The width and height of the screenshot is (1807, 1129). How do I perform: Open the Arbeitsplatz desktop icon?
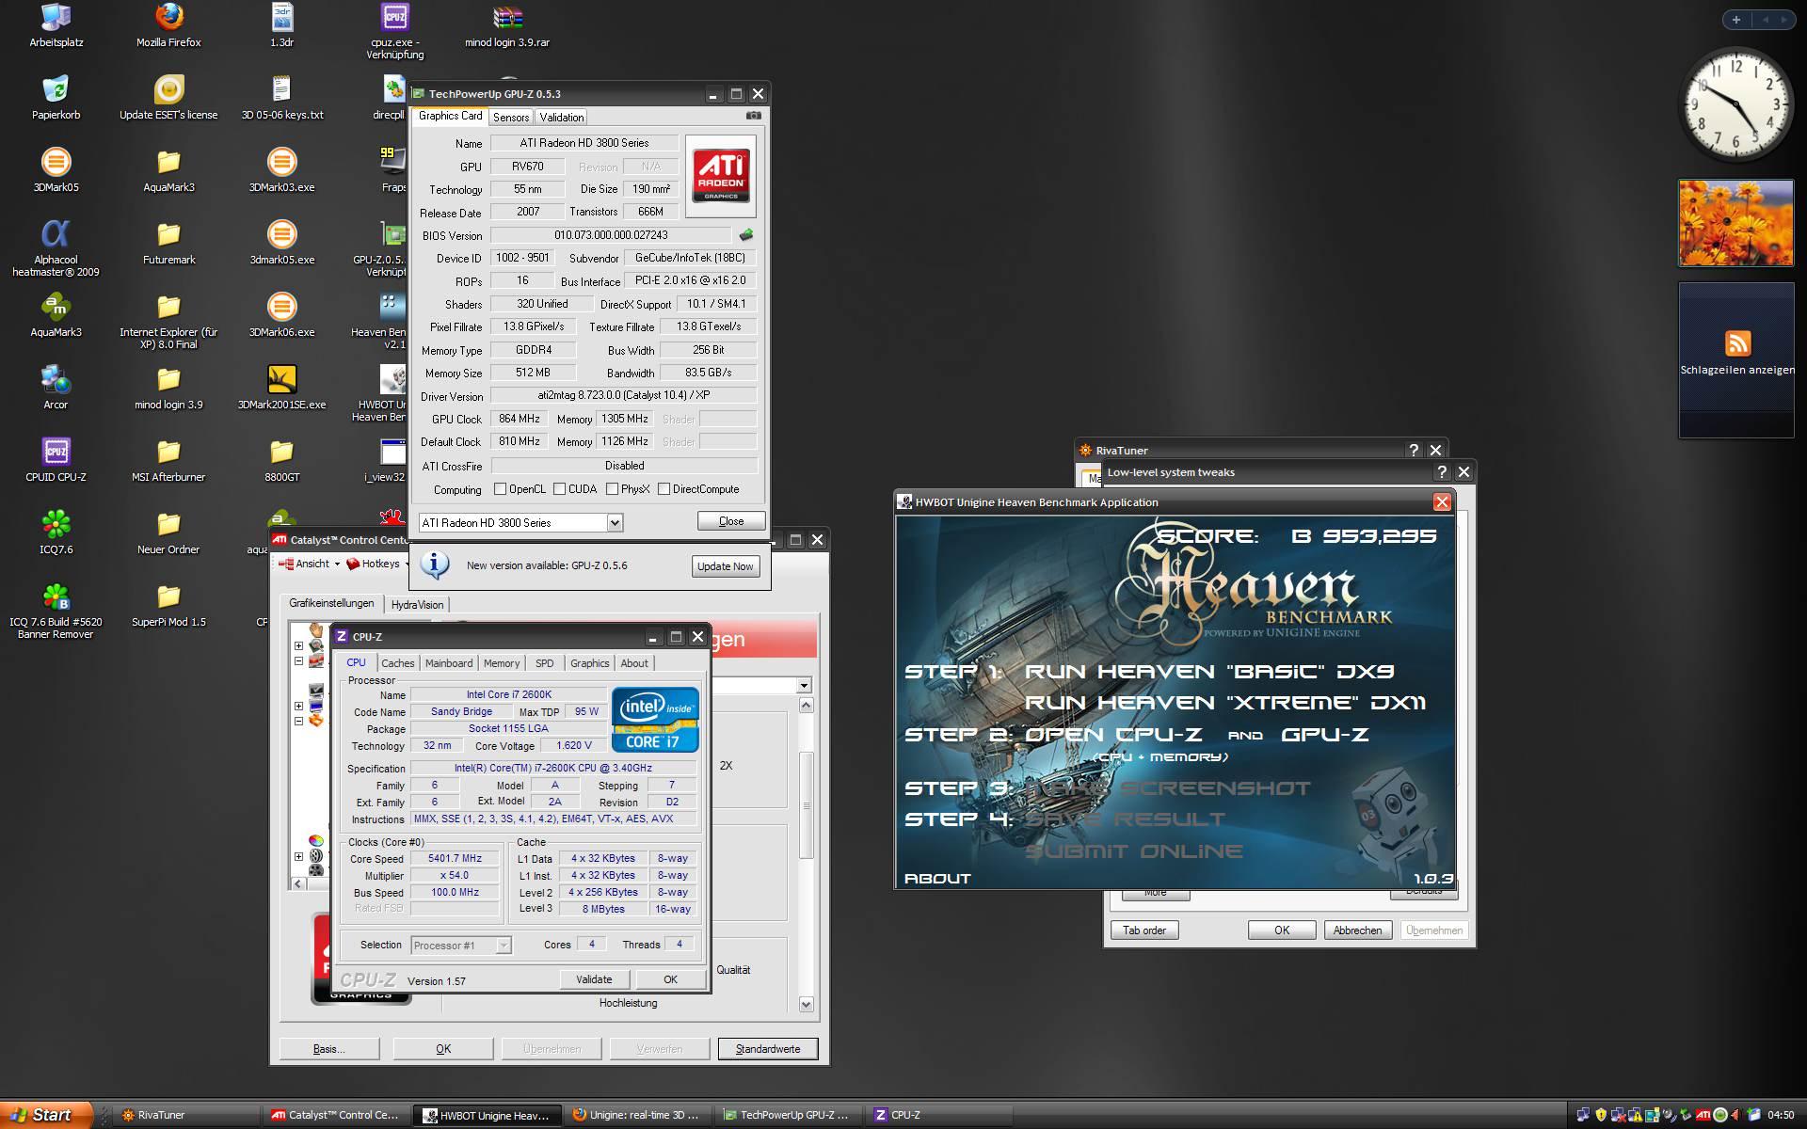pyautogui.click(x=56, y=25)
